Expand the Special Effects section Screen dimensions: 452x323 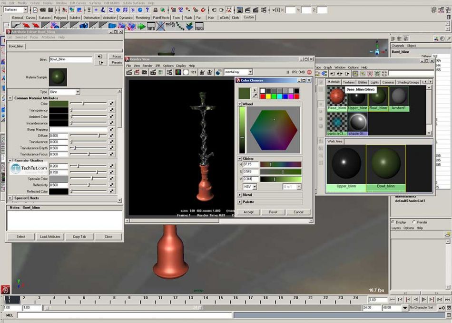coord(10,198)
